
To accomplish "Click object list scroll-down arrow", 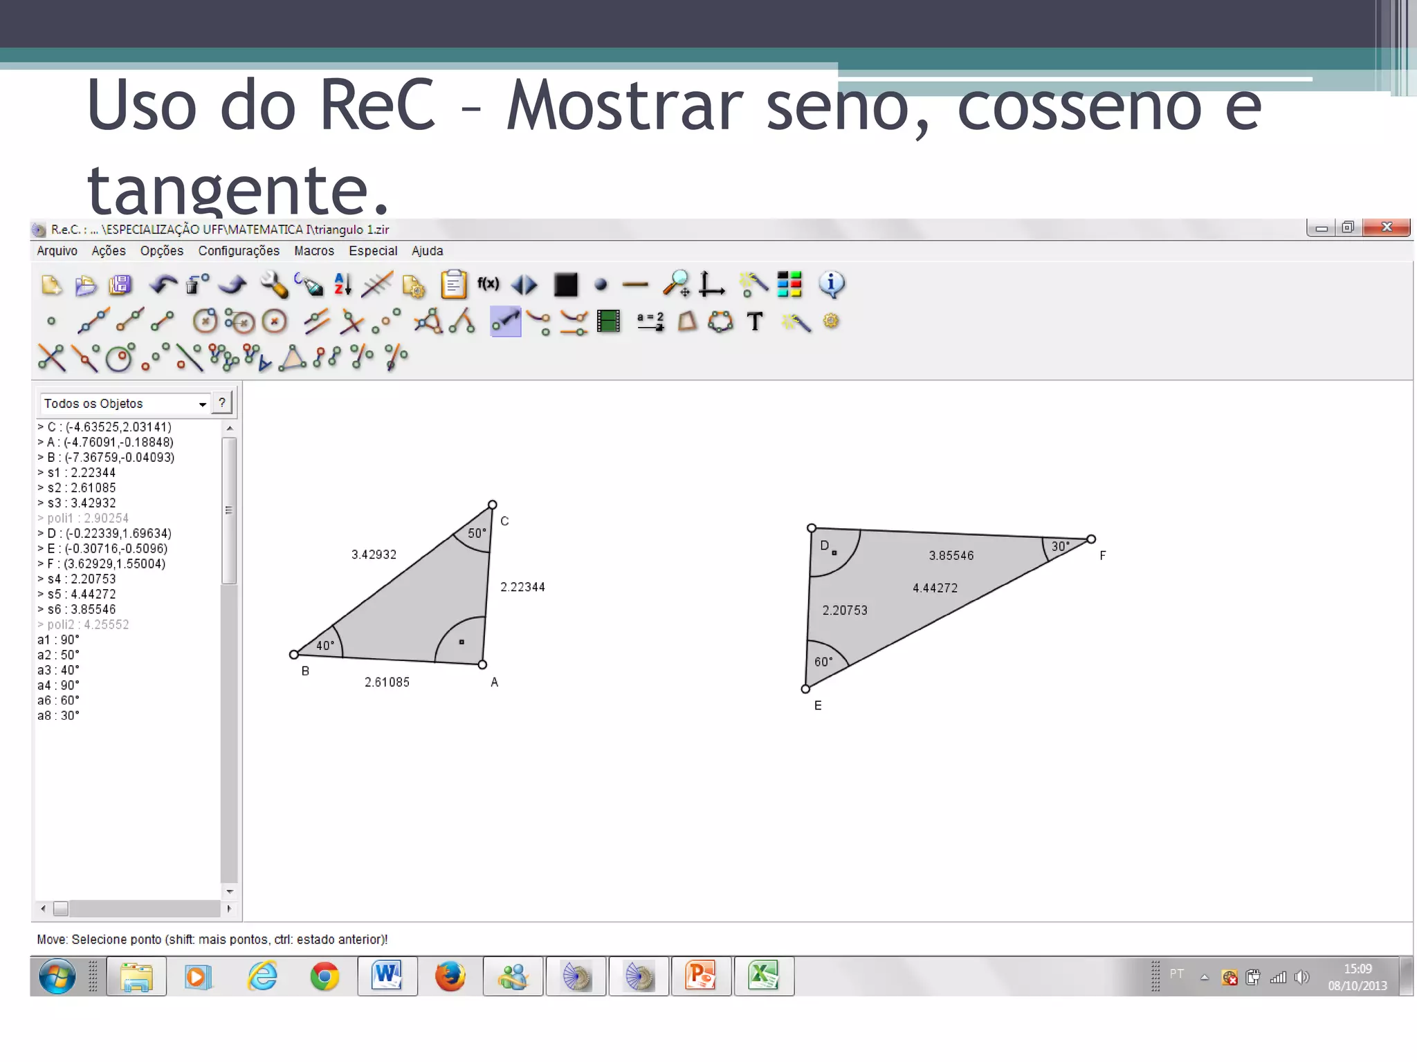I will click(x=230, y=891).
